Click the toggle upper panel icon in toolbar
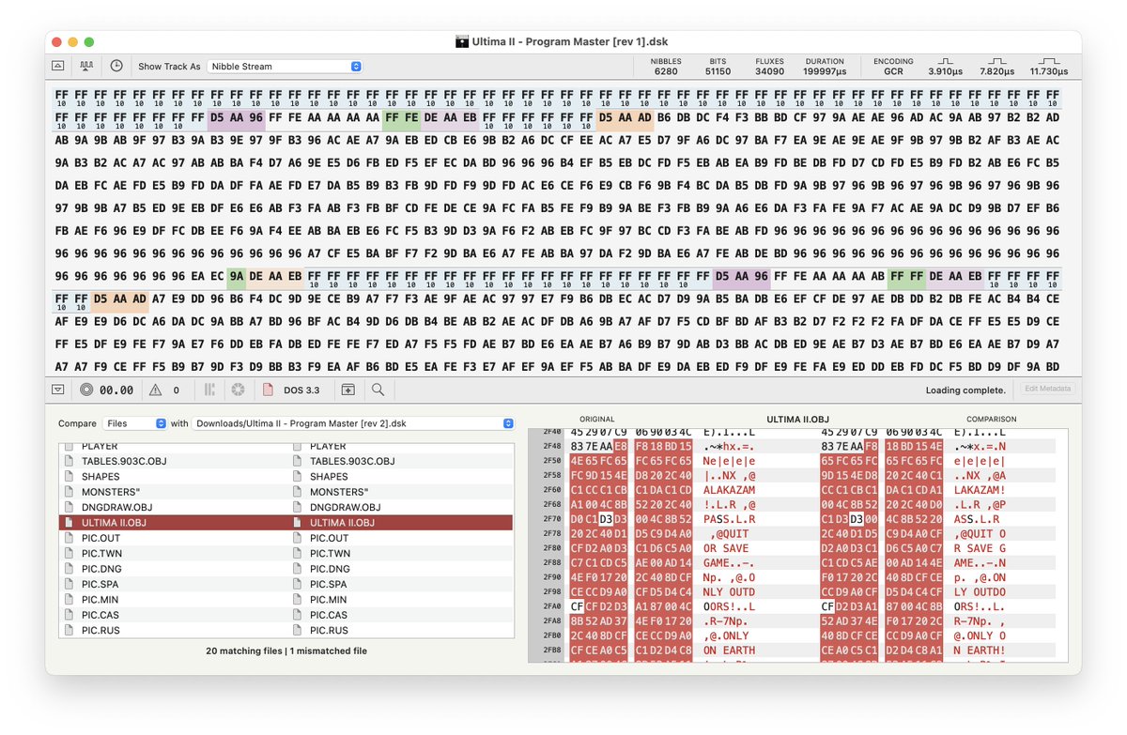The image size is (1127, 735). (x=57, y=67)
